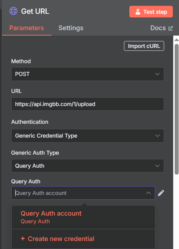The image size is (179, 249).
Task: Select the Parameters tab
Action: pos(27,28)
